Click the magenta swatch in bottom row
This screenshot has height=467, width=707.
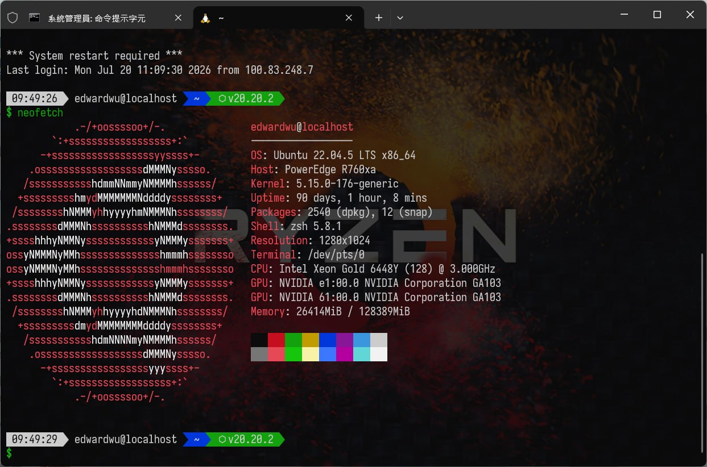pos(345,354)
